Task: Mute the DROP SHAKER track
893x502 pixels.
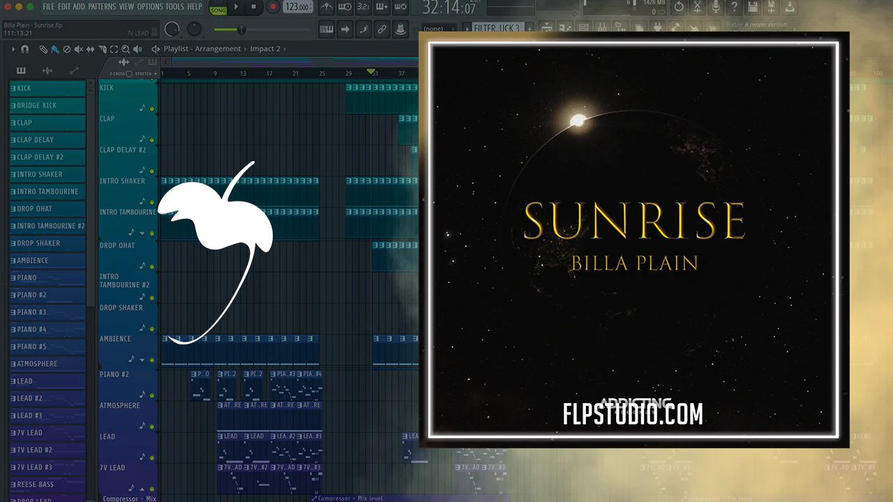Action: [x=152, y=328]
